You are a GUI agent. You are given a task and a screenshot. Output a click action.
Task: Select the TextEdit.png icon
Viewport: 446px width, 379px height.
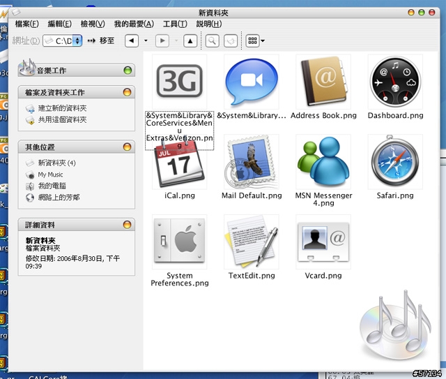(x=252, y=241)
